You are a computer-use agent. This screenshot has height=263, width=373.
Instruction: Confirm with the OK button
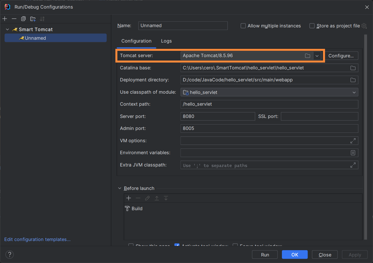[295, 255]
